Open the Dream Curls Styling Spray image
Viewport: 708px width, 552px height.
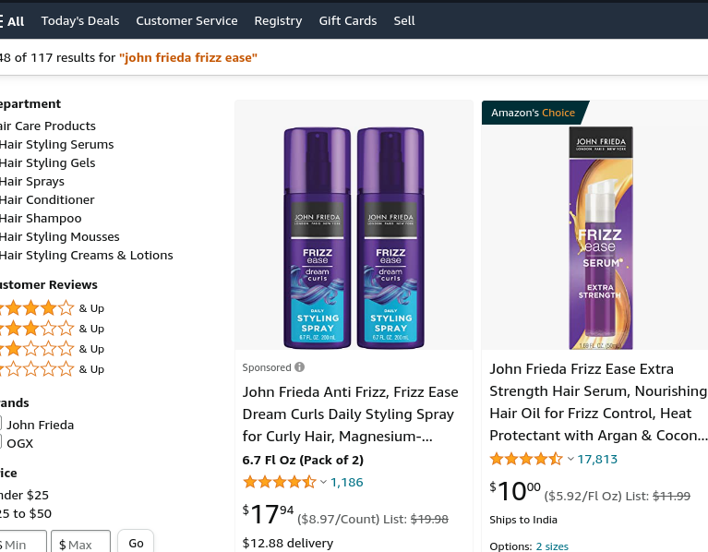coord(354,237)
